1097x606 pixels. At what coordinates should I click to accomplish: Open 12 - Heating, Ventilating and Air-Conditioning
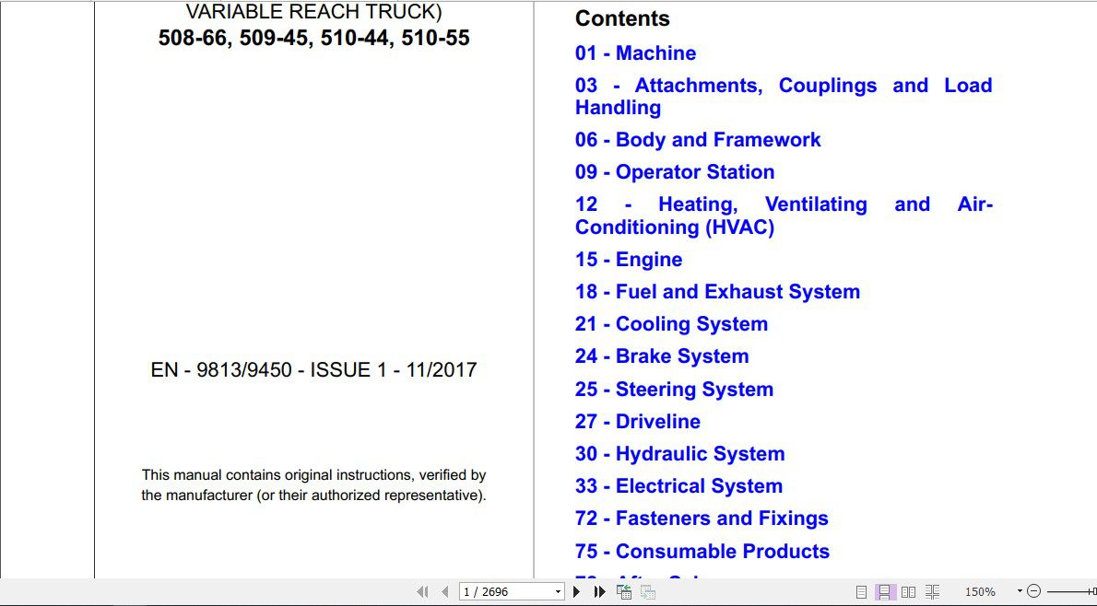[784, 216]
